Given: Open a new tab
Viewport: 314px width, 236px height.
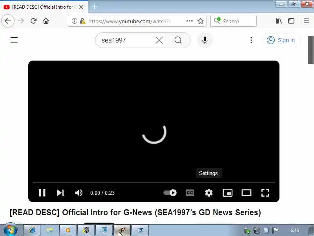Looking at the screenshot, I should (x=95, y=7).
